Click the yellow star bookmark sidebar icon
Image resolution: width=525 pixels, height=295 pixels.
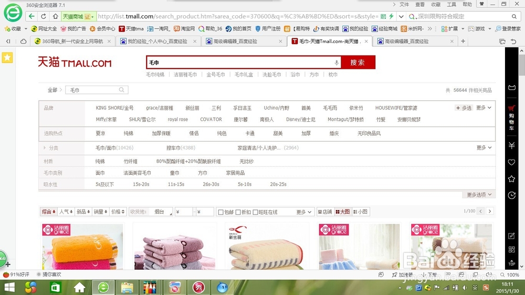coord(7,58)
